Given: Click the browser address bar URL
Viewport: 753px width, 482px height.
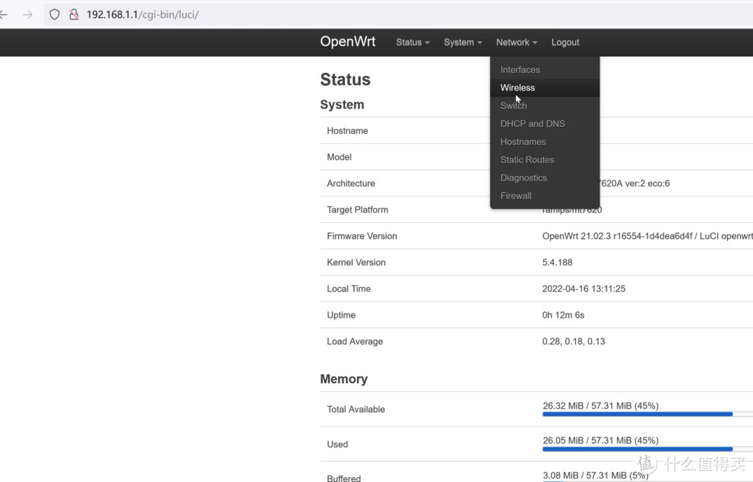Looking at the screenshot, I should (x=142, y=15).
